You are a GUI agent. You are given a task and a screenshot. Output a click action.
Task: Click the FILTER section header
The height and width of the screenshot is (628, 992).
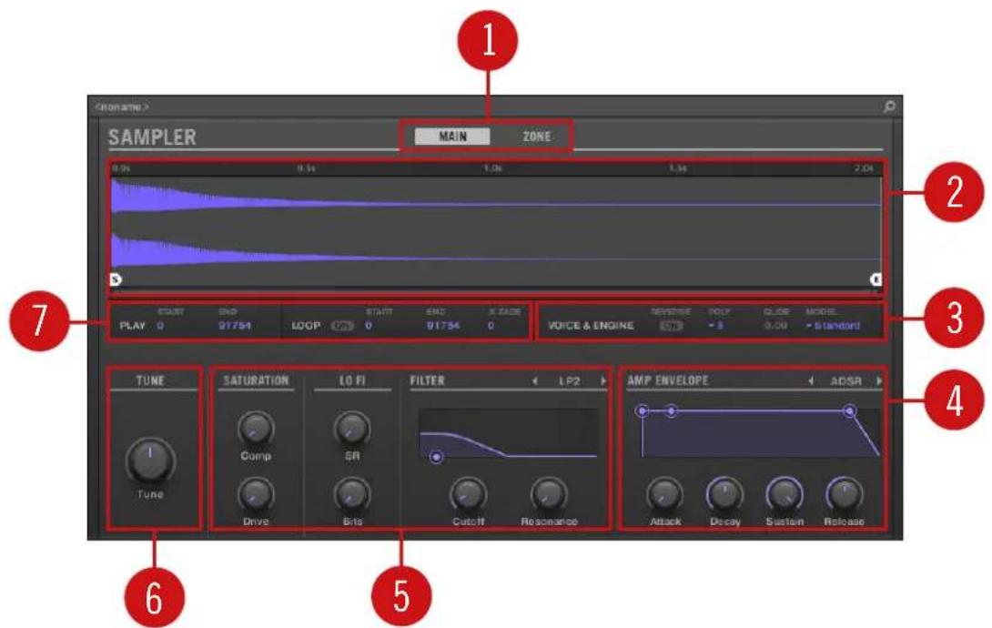coord(427,380)
